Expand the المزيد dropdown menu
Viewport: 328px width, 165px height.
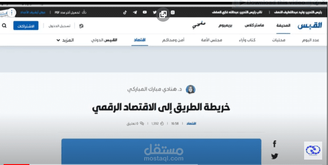click(x=65, y=40)
